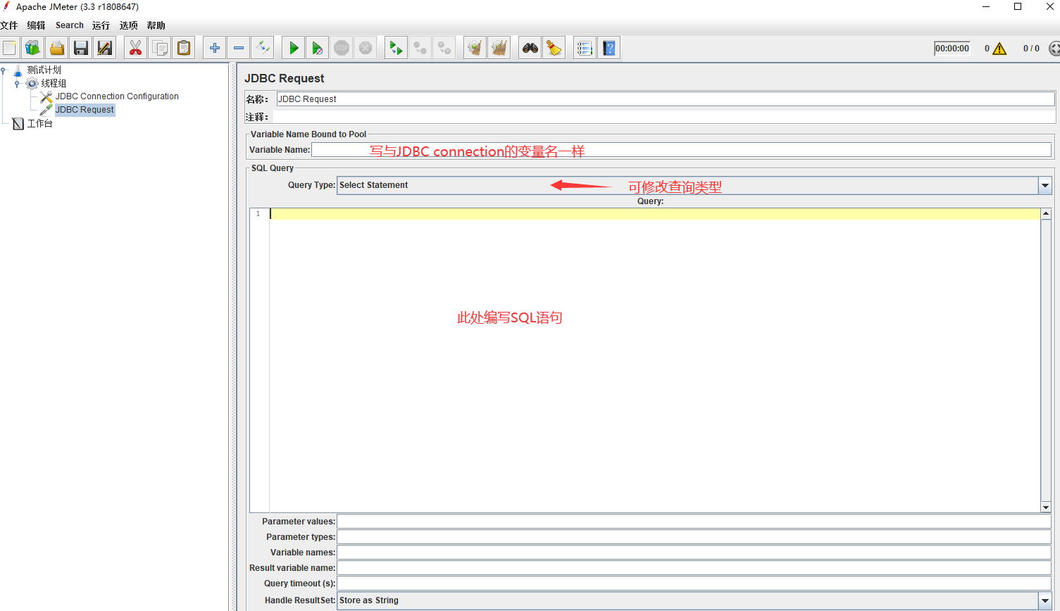Click the Variable Name input field

680,150
